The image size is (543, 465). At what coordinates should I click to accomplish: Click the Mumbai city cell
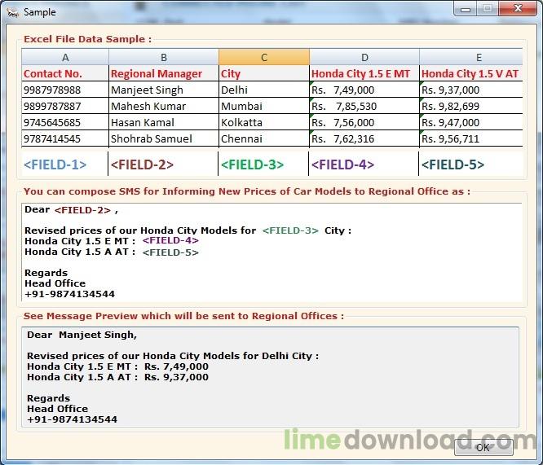pyautogui.click(x=264, y=106)
